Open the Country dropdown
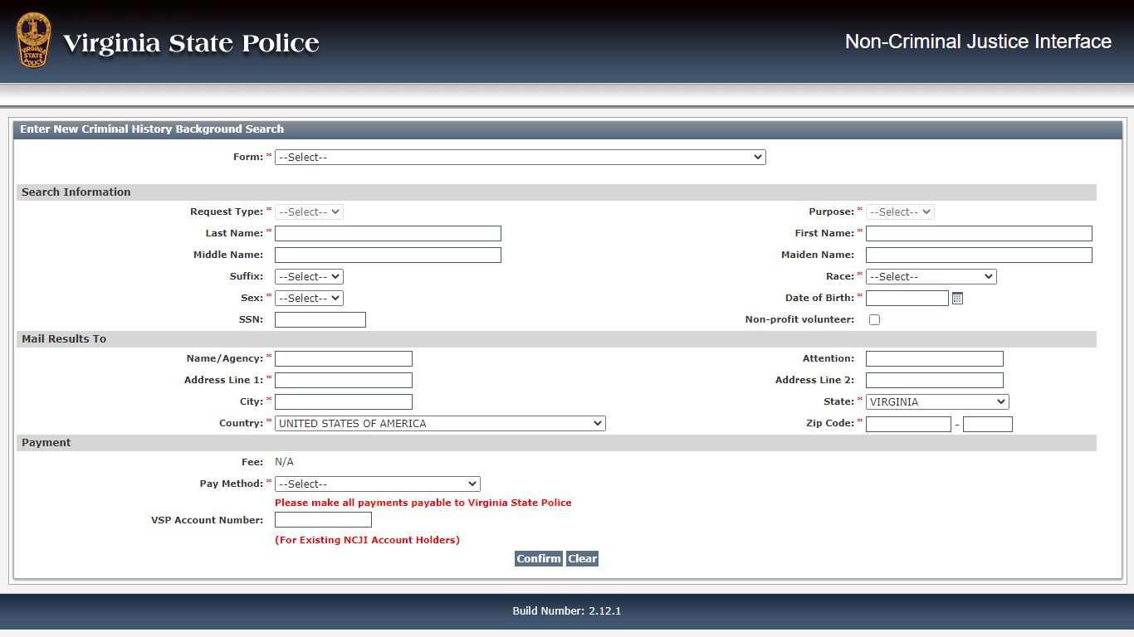The image size is (1134, 637). (440, 424)
